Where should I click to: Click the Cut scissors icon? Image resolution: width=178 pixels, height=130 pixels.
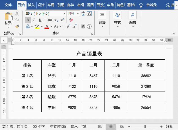coord(17,14)
